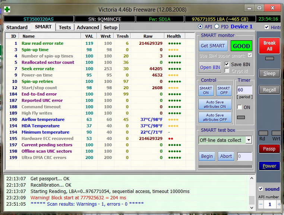Viewport: 284px width, 215px height.
Task: Click the green GOOD status indicator
Action: coord(242,46)
